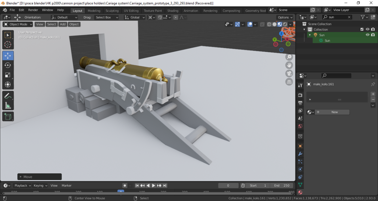Image resolution: width=378 pixels, height=201 pixels.
Task: Collapse the Sun tree item
Action: click(310, 35)
